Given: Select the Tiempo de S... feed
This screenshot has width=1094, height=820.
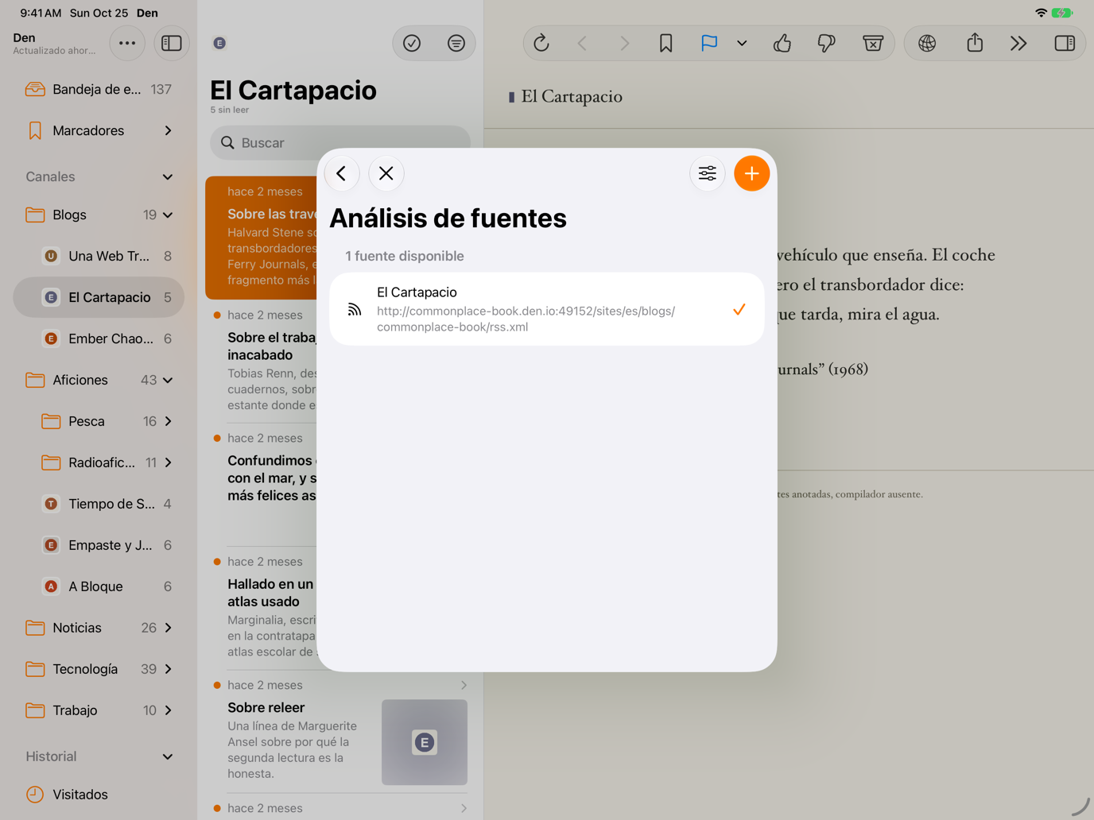Looking at the screenshot, I should [99, 504].
